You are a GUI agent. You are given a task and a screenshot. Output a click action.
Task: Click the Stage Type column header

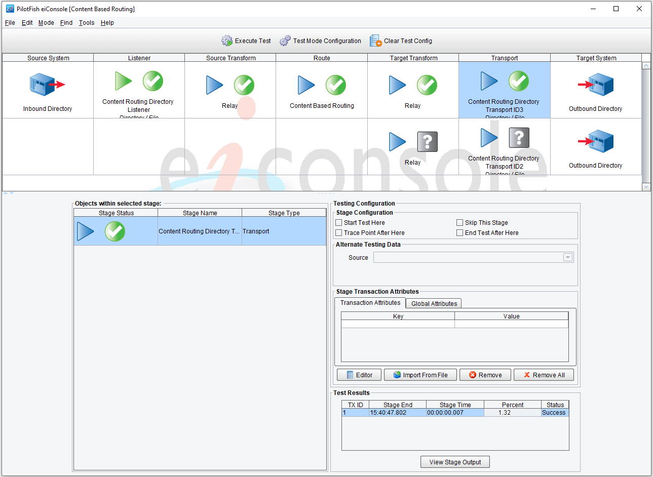[x=284, y=213]
